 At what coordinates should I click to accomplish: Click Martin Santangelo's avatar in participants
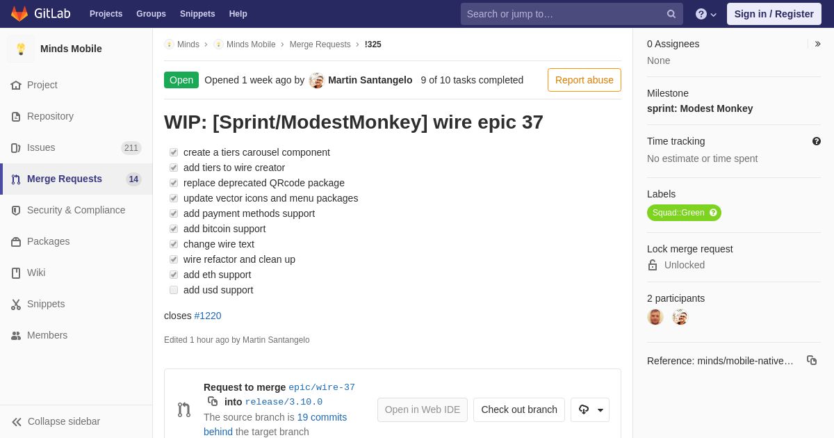pyautogui.click(x=680, y=317)
